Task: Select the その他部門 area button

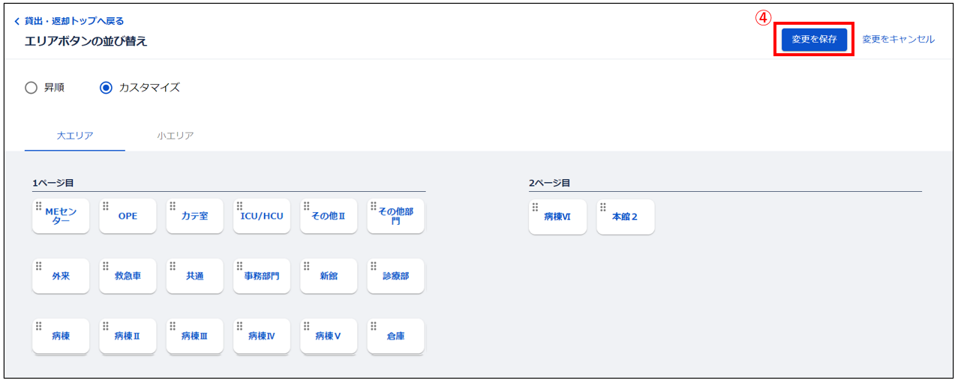Action: (x=395, y=216)
